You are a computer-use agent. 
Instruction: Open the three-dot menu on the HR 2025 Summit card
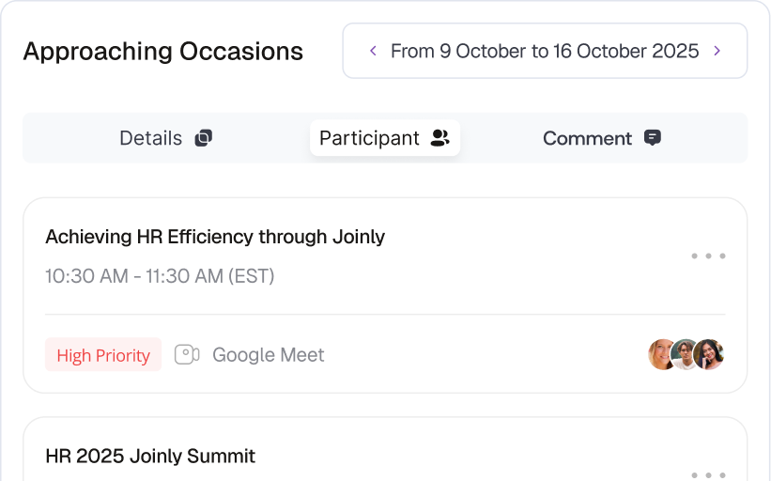708,475
